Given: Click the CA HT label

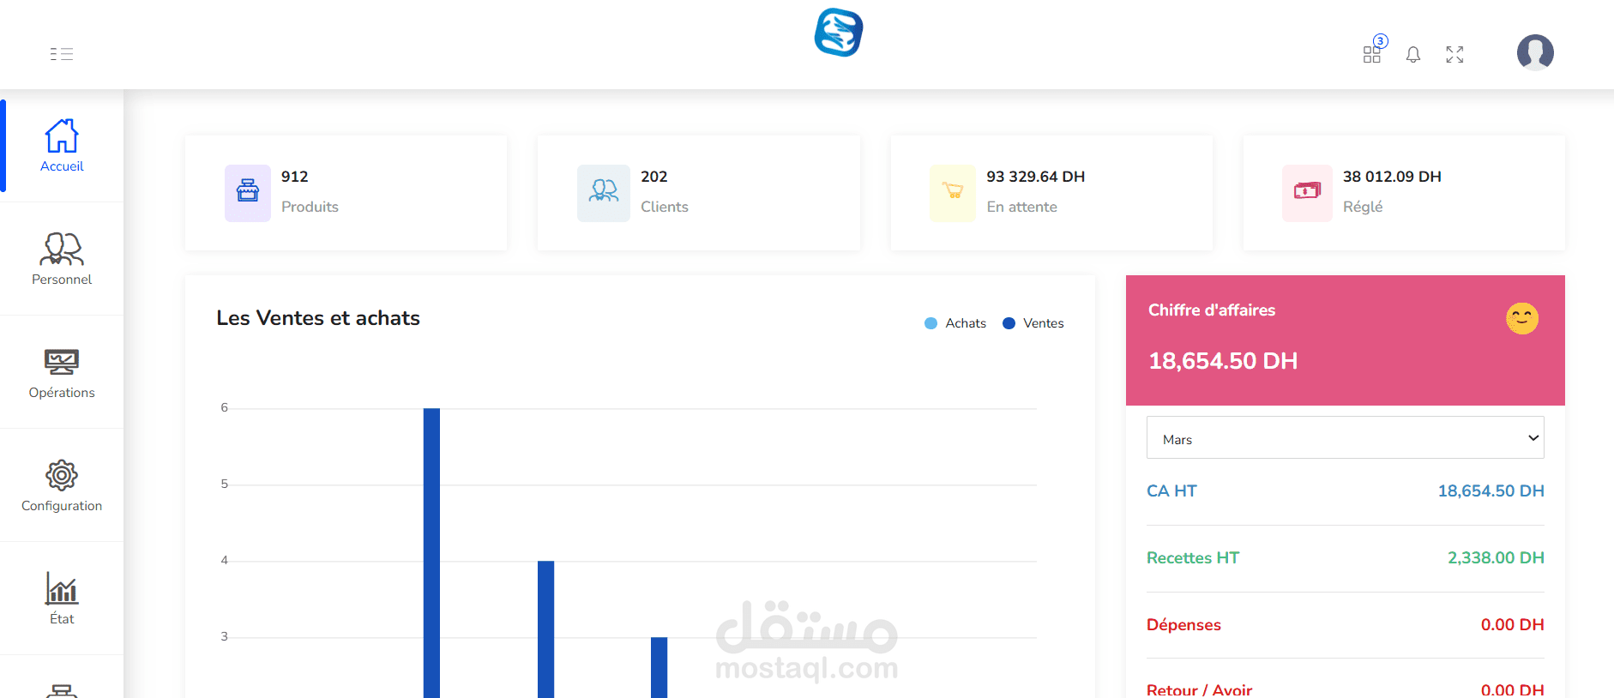Looking at the screenshot, I should coord(1171,491).
